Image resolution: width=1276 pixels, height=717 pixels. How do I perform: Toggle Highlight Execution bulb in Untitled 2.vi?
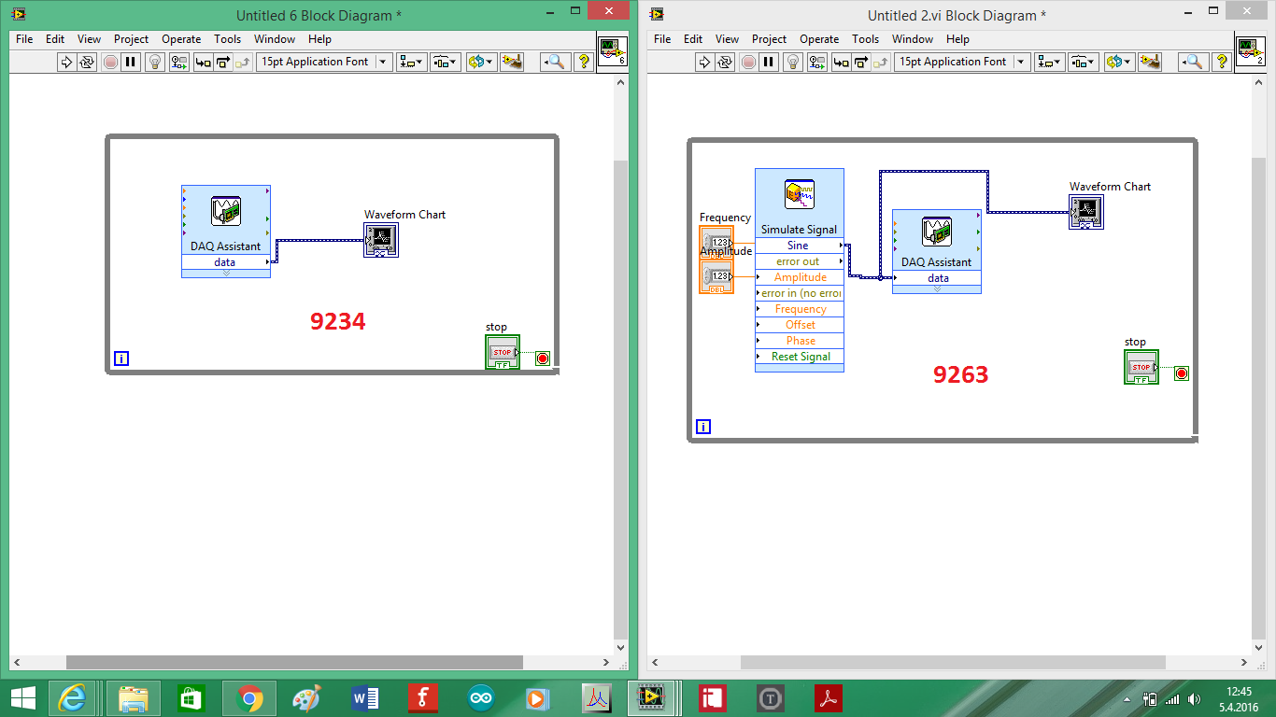coord(793,62)
